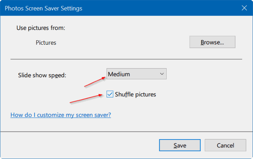Uncheck the Shuffle pictures checkbox
Image resolution: width=253 pixels, height=159 pixels.
point(110,94)
